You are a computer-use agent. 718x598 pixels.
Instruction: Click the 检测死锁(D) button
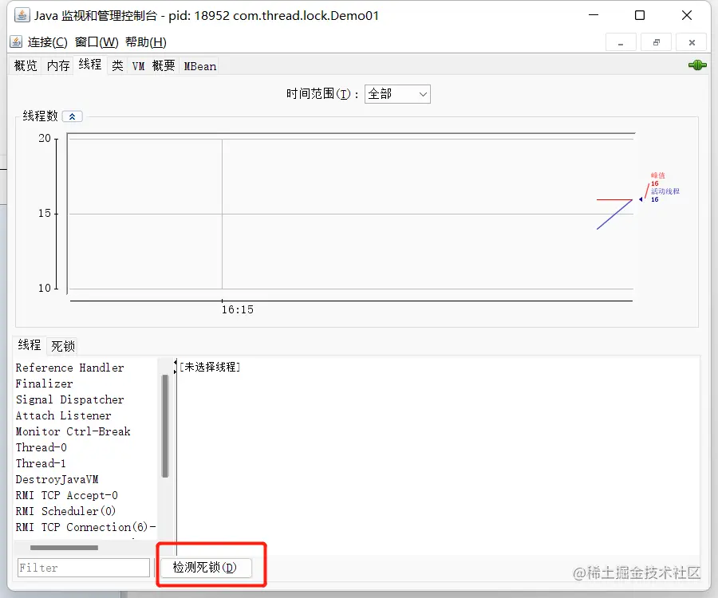click(x=205, y=568)
